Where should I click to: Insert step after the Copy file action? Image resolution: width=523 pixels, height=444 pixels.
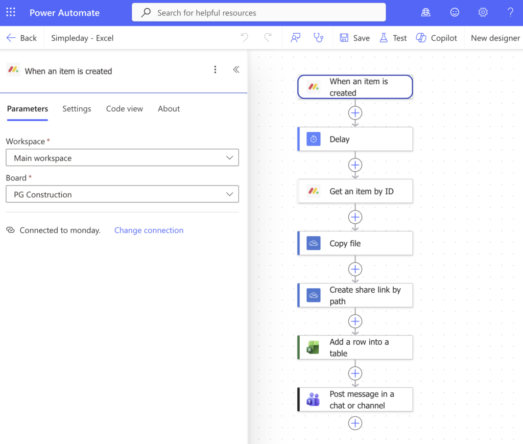tap(355, 269)
